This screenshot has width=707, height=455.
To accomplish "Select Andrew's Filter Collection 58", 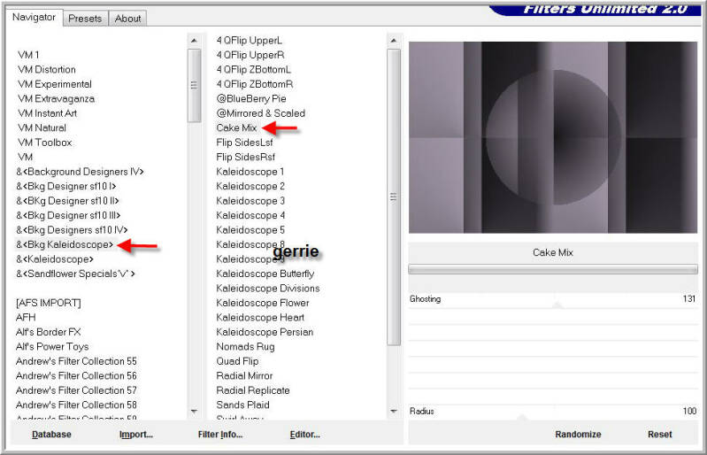I will pyautogui.click(x=76, y=405).
